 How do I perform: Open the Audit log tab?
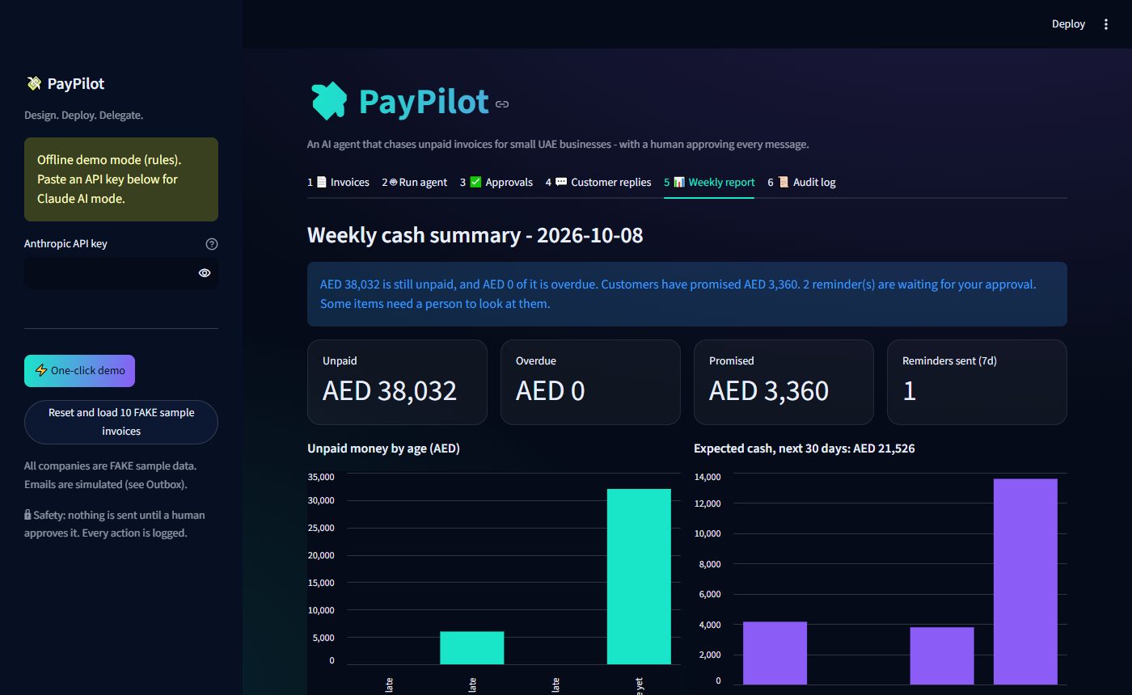coord(801,183)
